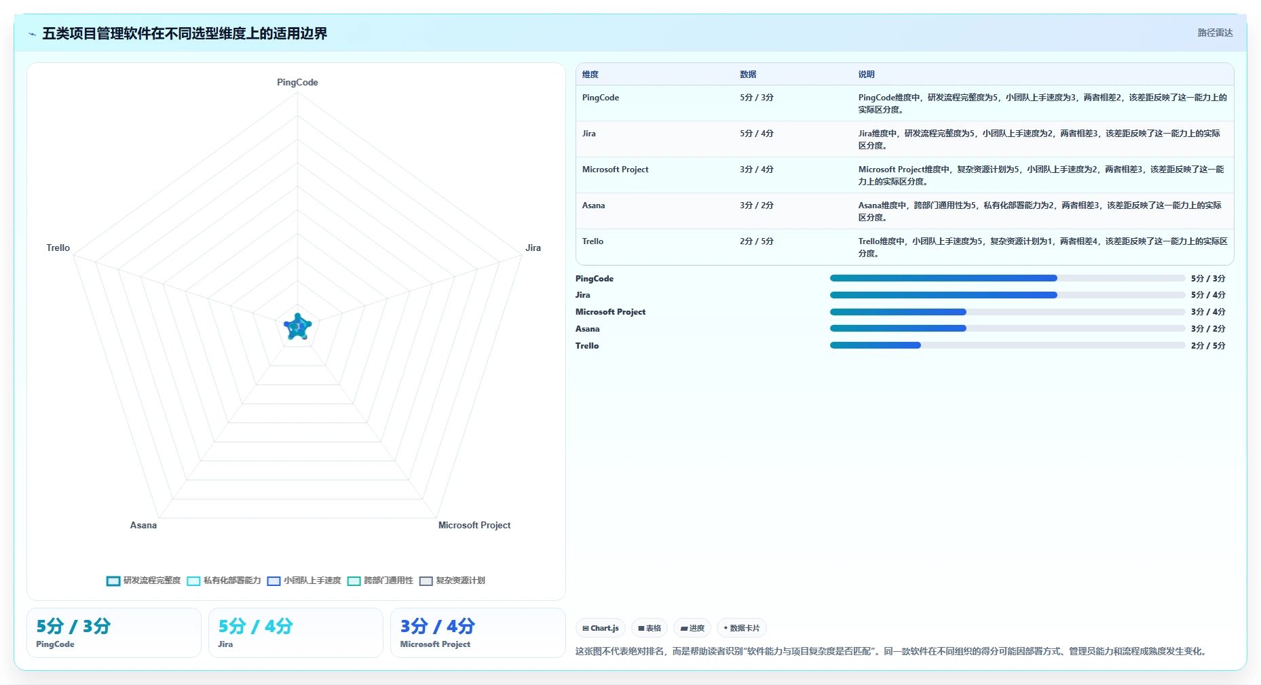Click the PingCode label in the progress list
1261x685 pixels.
tap(595, 279)
